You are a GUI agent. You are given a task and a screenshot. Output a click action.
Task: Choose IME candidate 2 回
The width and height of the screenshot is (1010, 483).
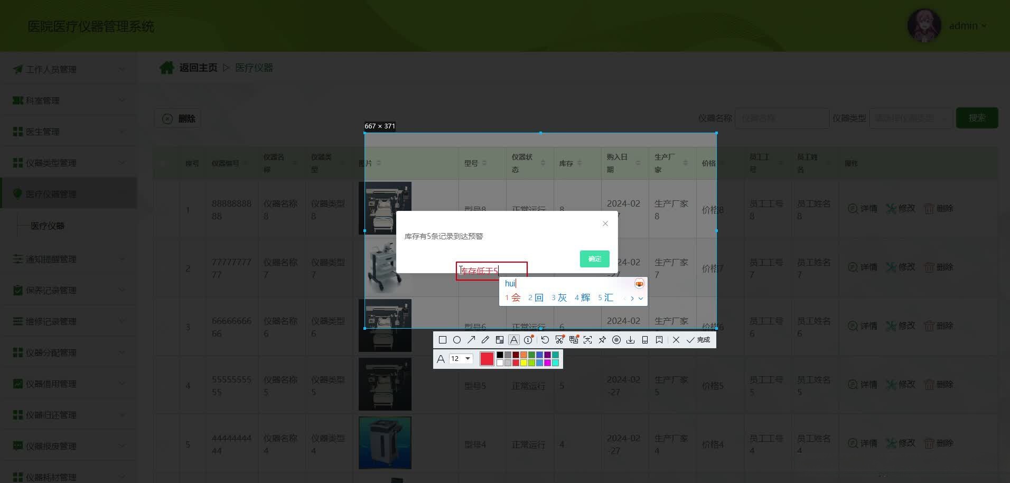tap(536, 298)
